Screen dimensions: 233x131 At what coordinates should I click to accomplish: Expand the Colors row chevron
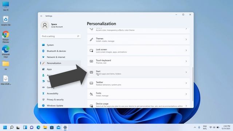(x=186, y=29)
